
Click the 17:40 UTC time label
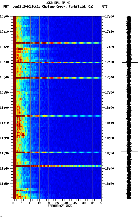coord(109,77)
